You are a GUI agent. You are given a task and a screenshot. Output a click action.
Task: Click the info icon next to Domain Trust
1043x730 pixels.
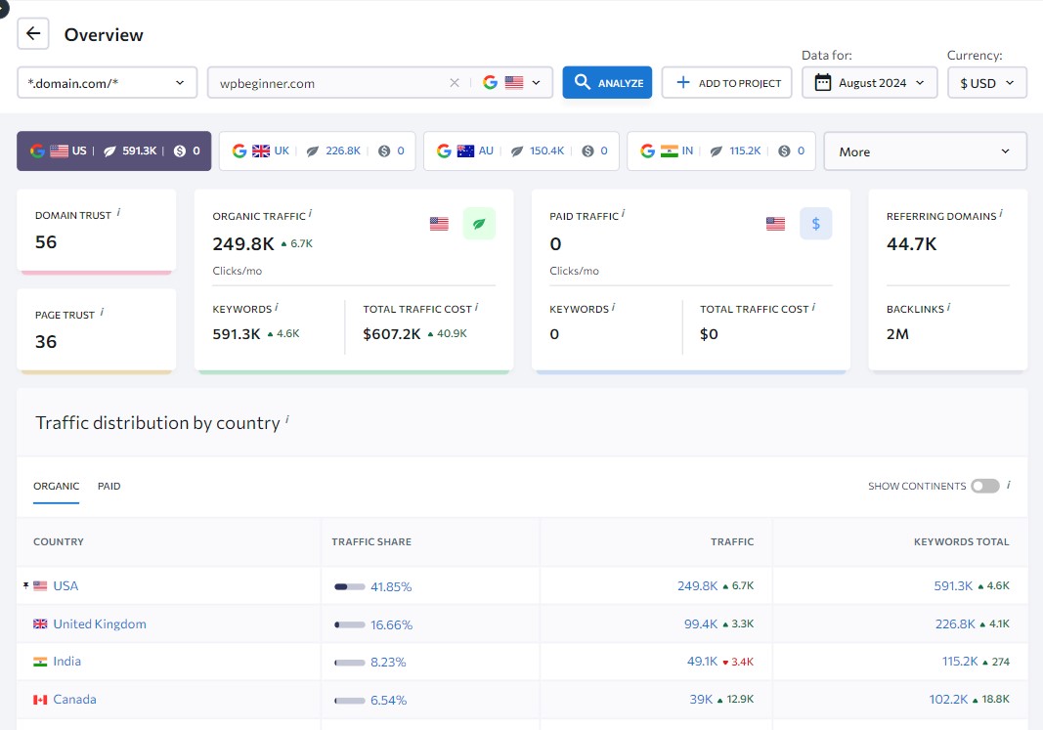click(x=118, y=213)
